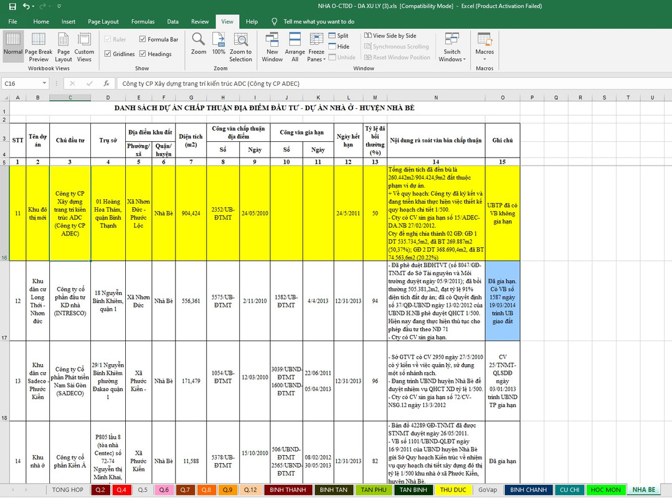Select column N header
This screenshot has width=672, height=498.
tap(436, 98)
